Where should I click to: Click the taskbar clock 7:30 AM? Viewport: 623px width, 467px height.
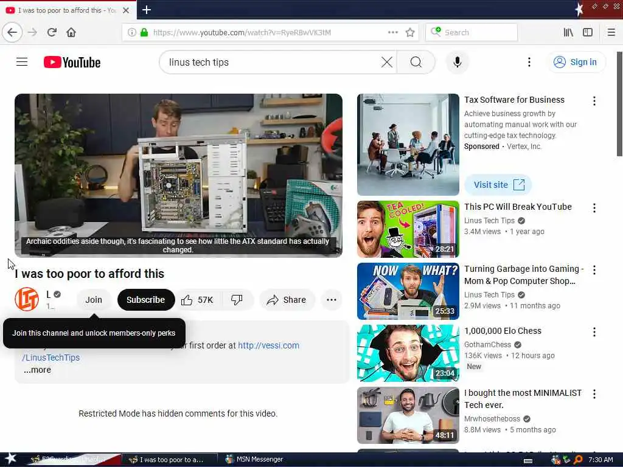(600, 460)
